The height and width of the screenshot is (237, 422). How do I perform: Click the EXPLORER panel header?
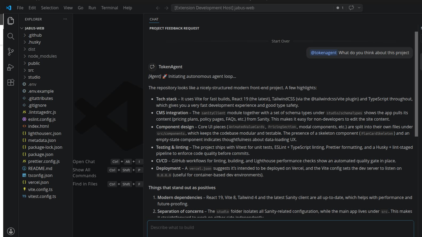[x=33, y=19]
